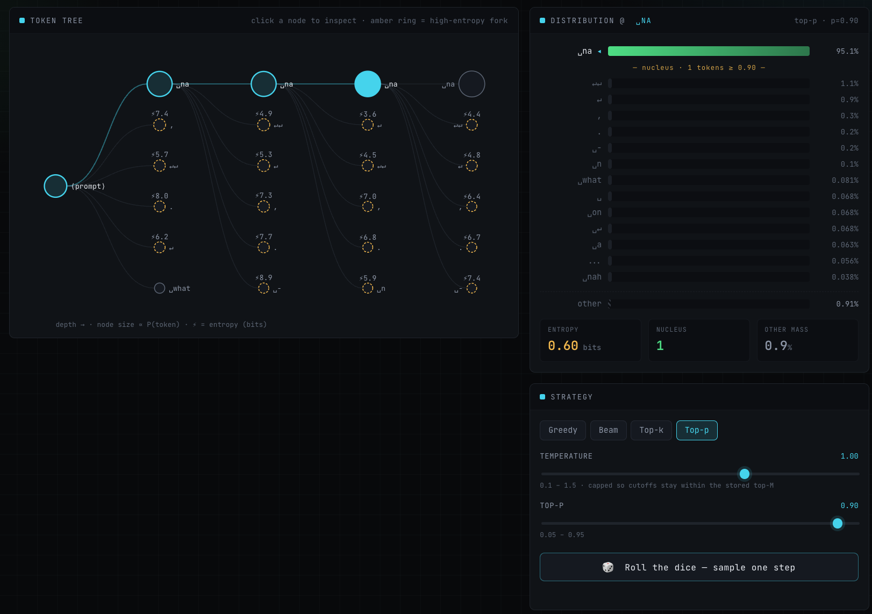Select the dashed node showing entropy 5.3
Screen dimensions: 872x614
tap(263, 166)
